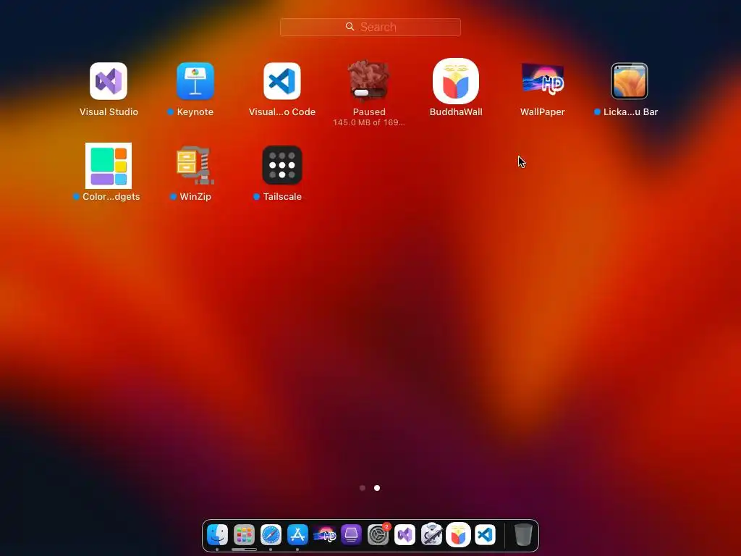Open Visual Studio Code icon in Dock

[486, 535]
